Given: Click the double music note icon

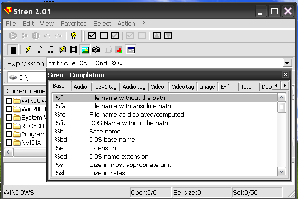Looking at the screenshot, I should click(51, 50).
